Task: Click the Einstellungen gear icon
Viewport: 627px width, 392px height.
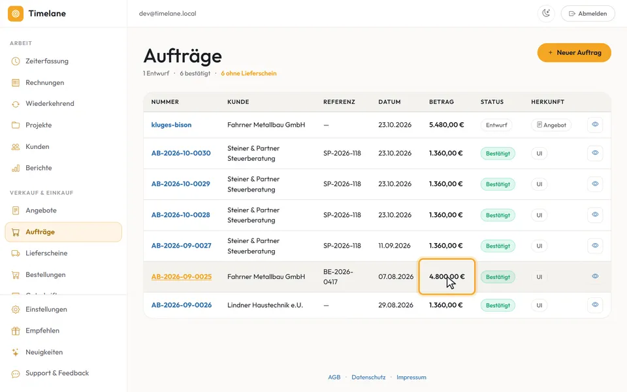Action: pyautogui.click(x=16, y=310)
